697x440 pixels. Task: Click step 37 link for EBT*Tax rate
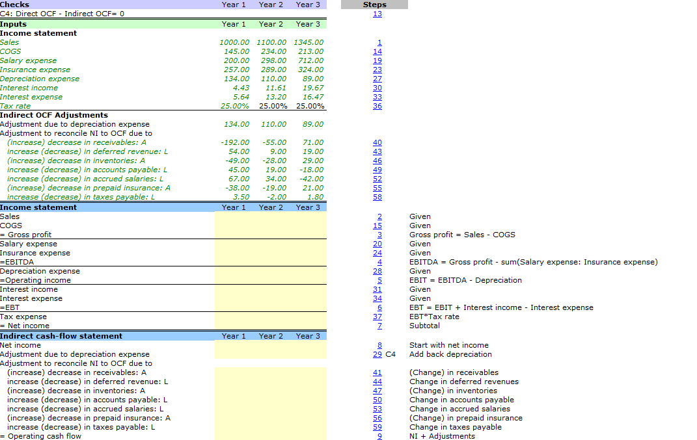377,317
